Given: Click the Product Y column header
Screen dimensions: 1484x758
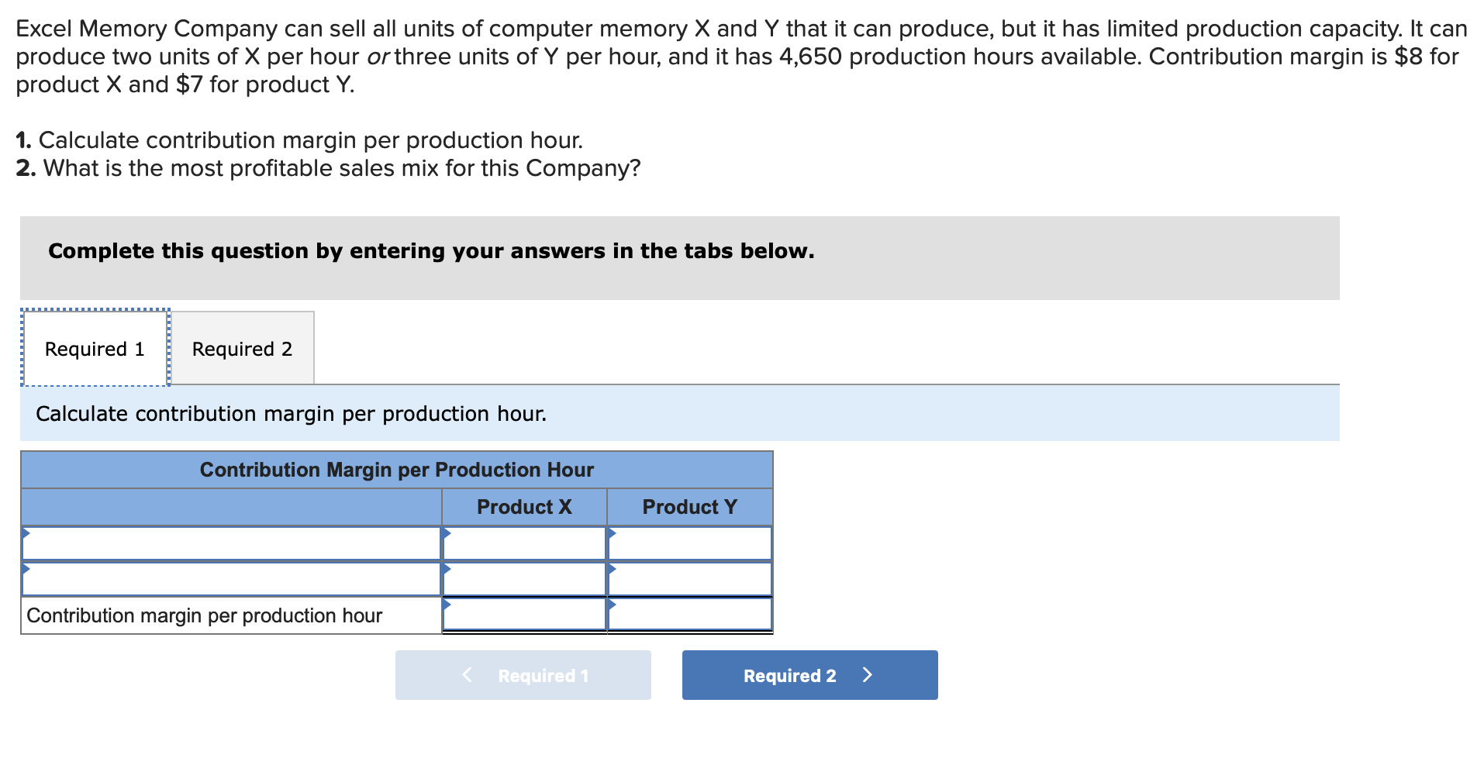Looking at the screenshot, I should click(690, 507).
